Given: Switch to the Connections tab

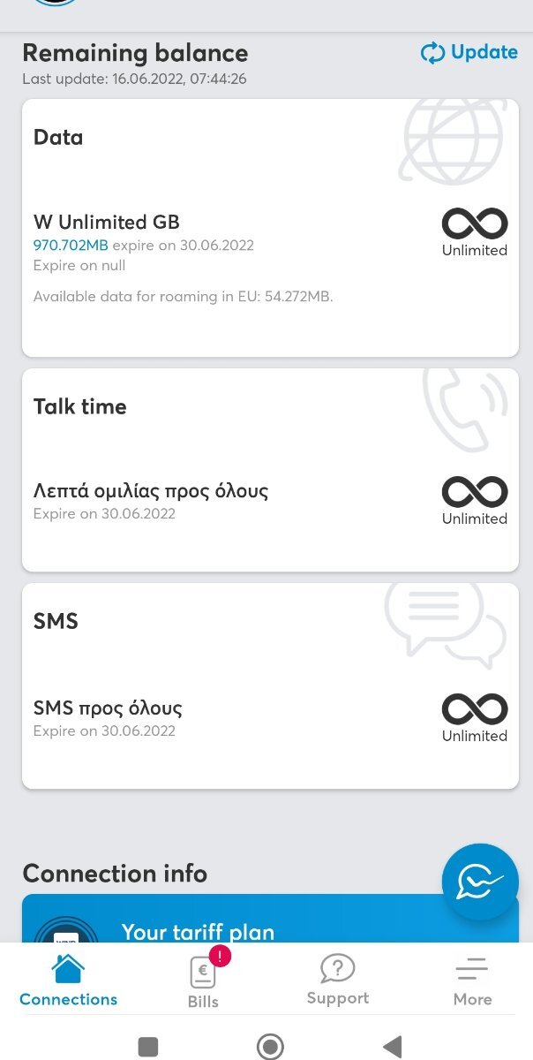Looking at the screenshot, I should click(68, 980).
